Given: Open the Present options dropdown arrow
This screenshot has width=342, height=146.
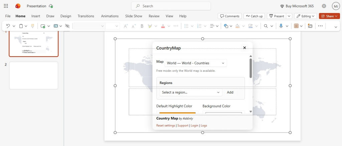Looking at the screenshot, I should [x=289, y=16].
